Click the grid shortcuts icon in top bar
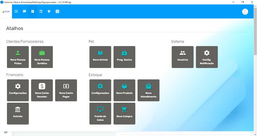The width and height of the screenshot is (257, 136). 33,11
